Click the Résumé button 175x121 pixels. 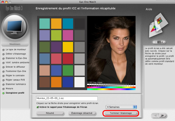coord(50,113)
